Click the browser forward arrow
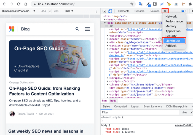The image size is (193, 135). pos(12,4)
